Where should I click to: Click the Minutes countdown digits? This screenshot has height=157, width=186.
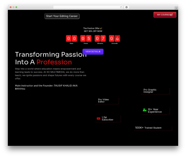coord(100,38)
